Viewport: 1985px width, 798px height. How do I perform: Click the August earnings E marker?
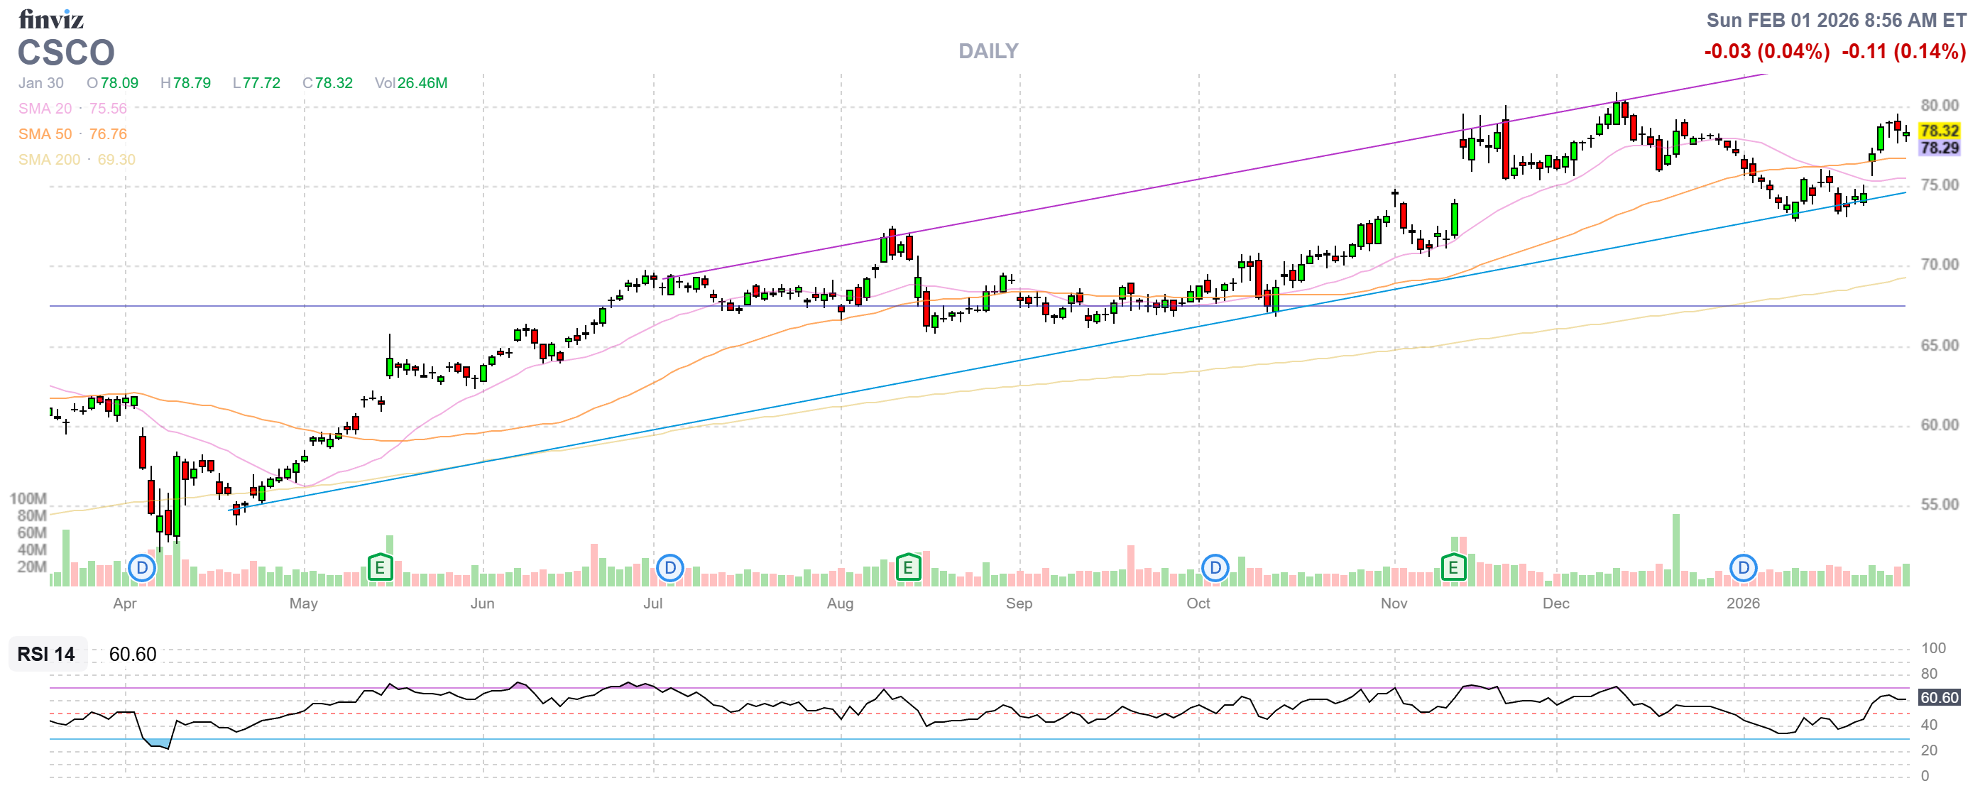pos(909,569)
